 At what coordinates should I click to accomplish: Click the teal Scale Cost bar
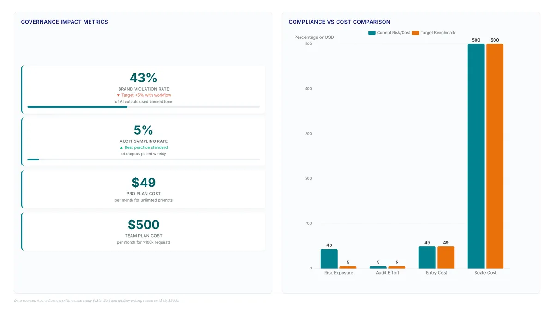point(476,156)
